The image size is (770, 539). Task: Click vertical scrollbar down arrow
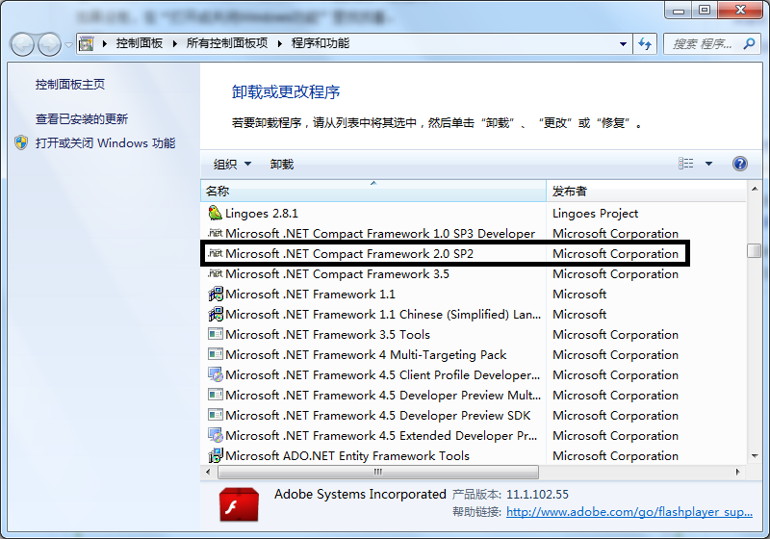click(755, 456)
